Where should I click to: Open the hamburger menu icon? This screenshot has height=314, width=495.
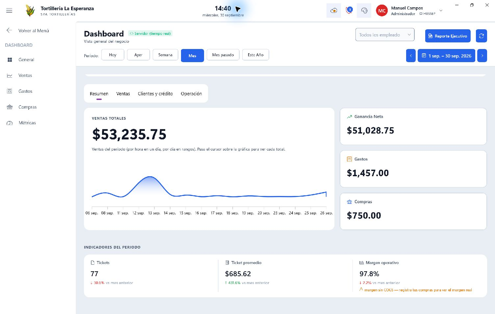pyautogui.click(x=9, y=11)
